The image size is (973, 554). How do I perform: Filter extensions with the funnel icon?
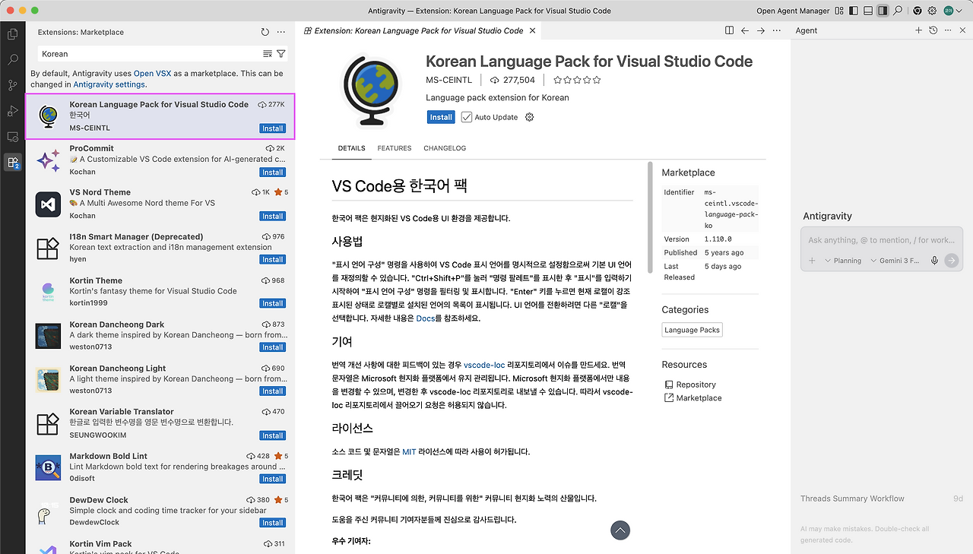(281, 54)
